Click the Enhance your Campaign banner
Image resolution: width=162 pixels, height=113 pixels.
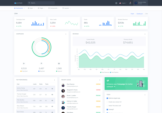click(x=126, y=83)
